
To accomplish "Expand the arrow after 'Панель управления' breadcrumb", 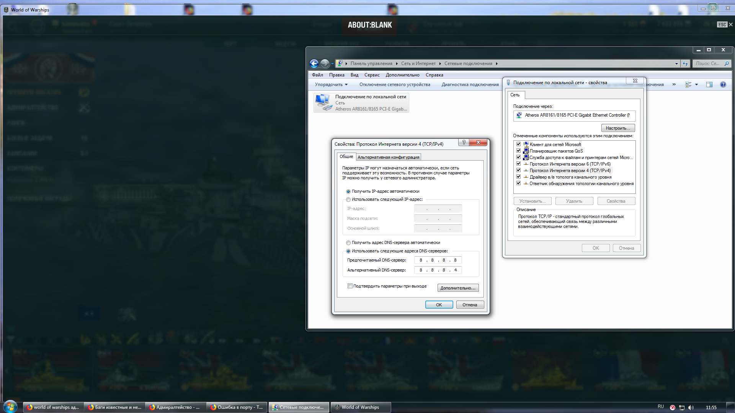I will pyautogui.click(x=397, y=63).
